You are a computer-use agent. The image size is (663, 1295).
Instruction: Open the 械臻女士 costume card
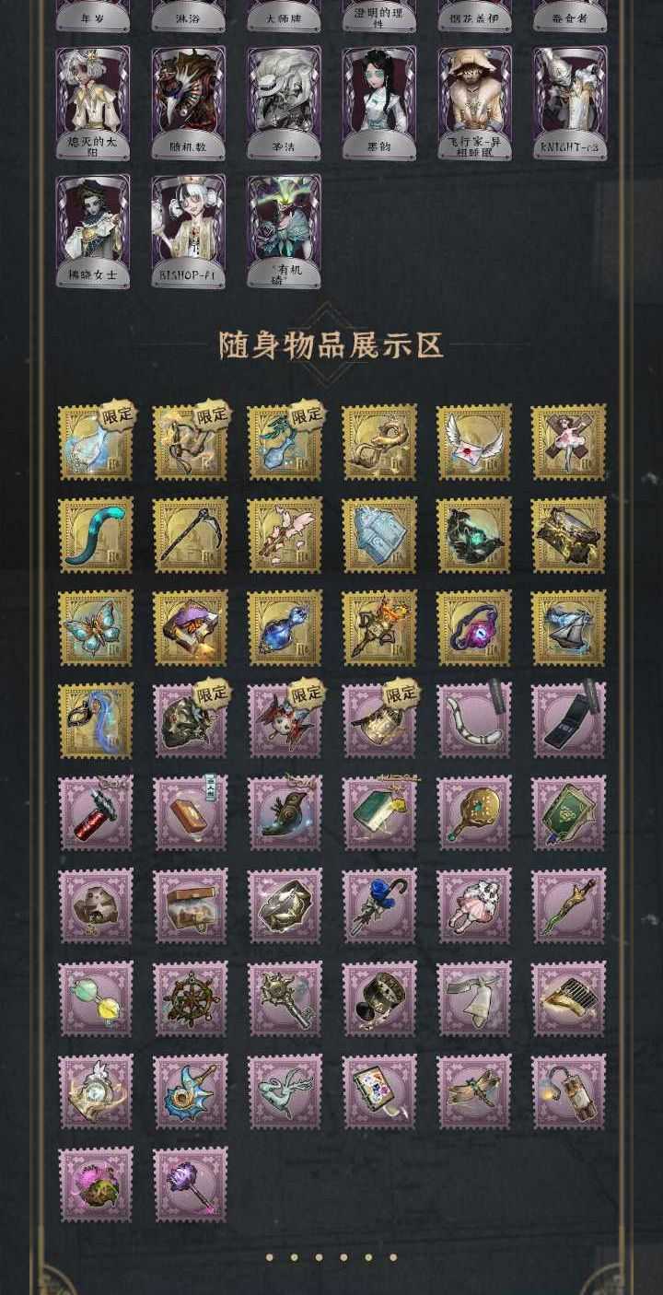[x=92, y=231]
